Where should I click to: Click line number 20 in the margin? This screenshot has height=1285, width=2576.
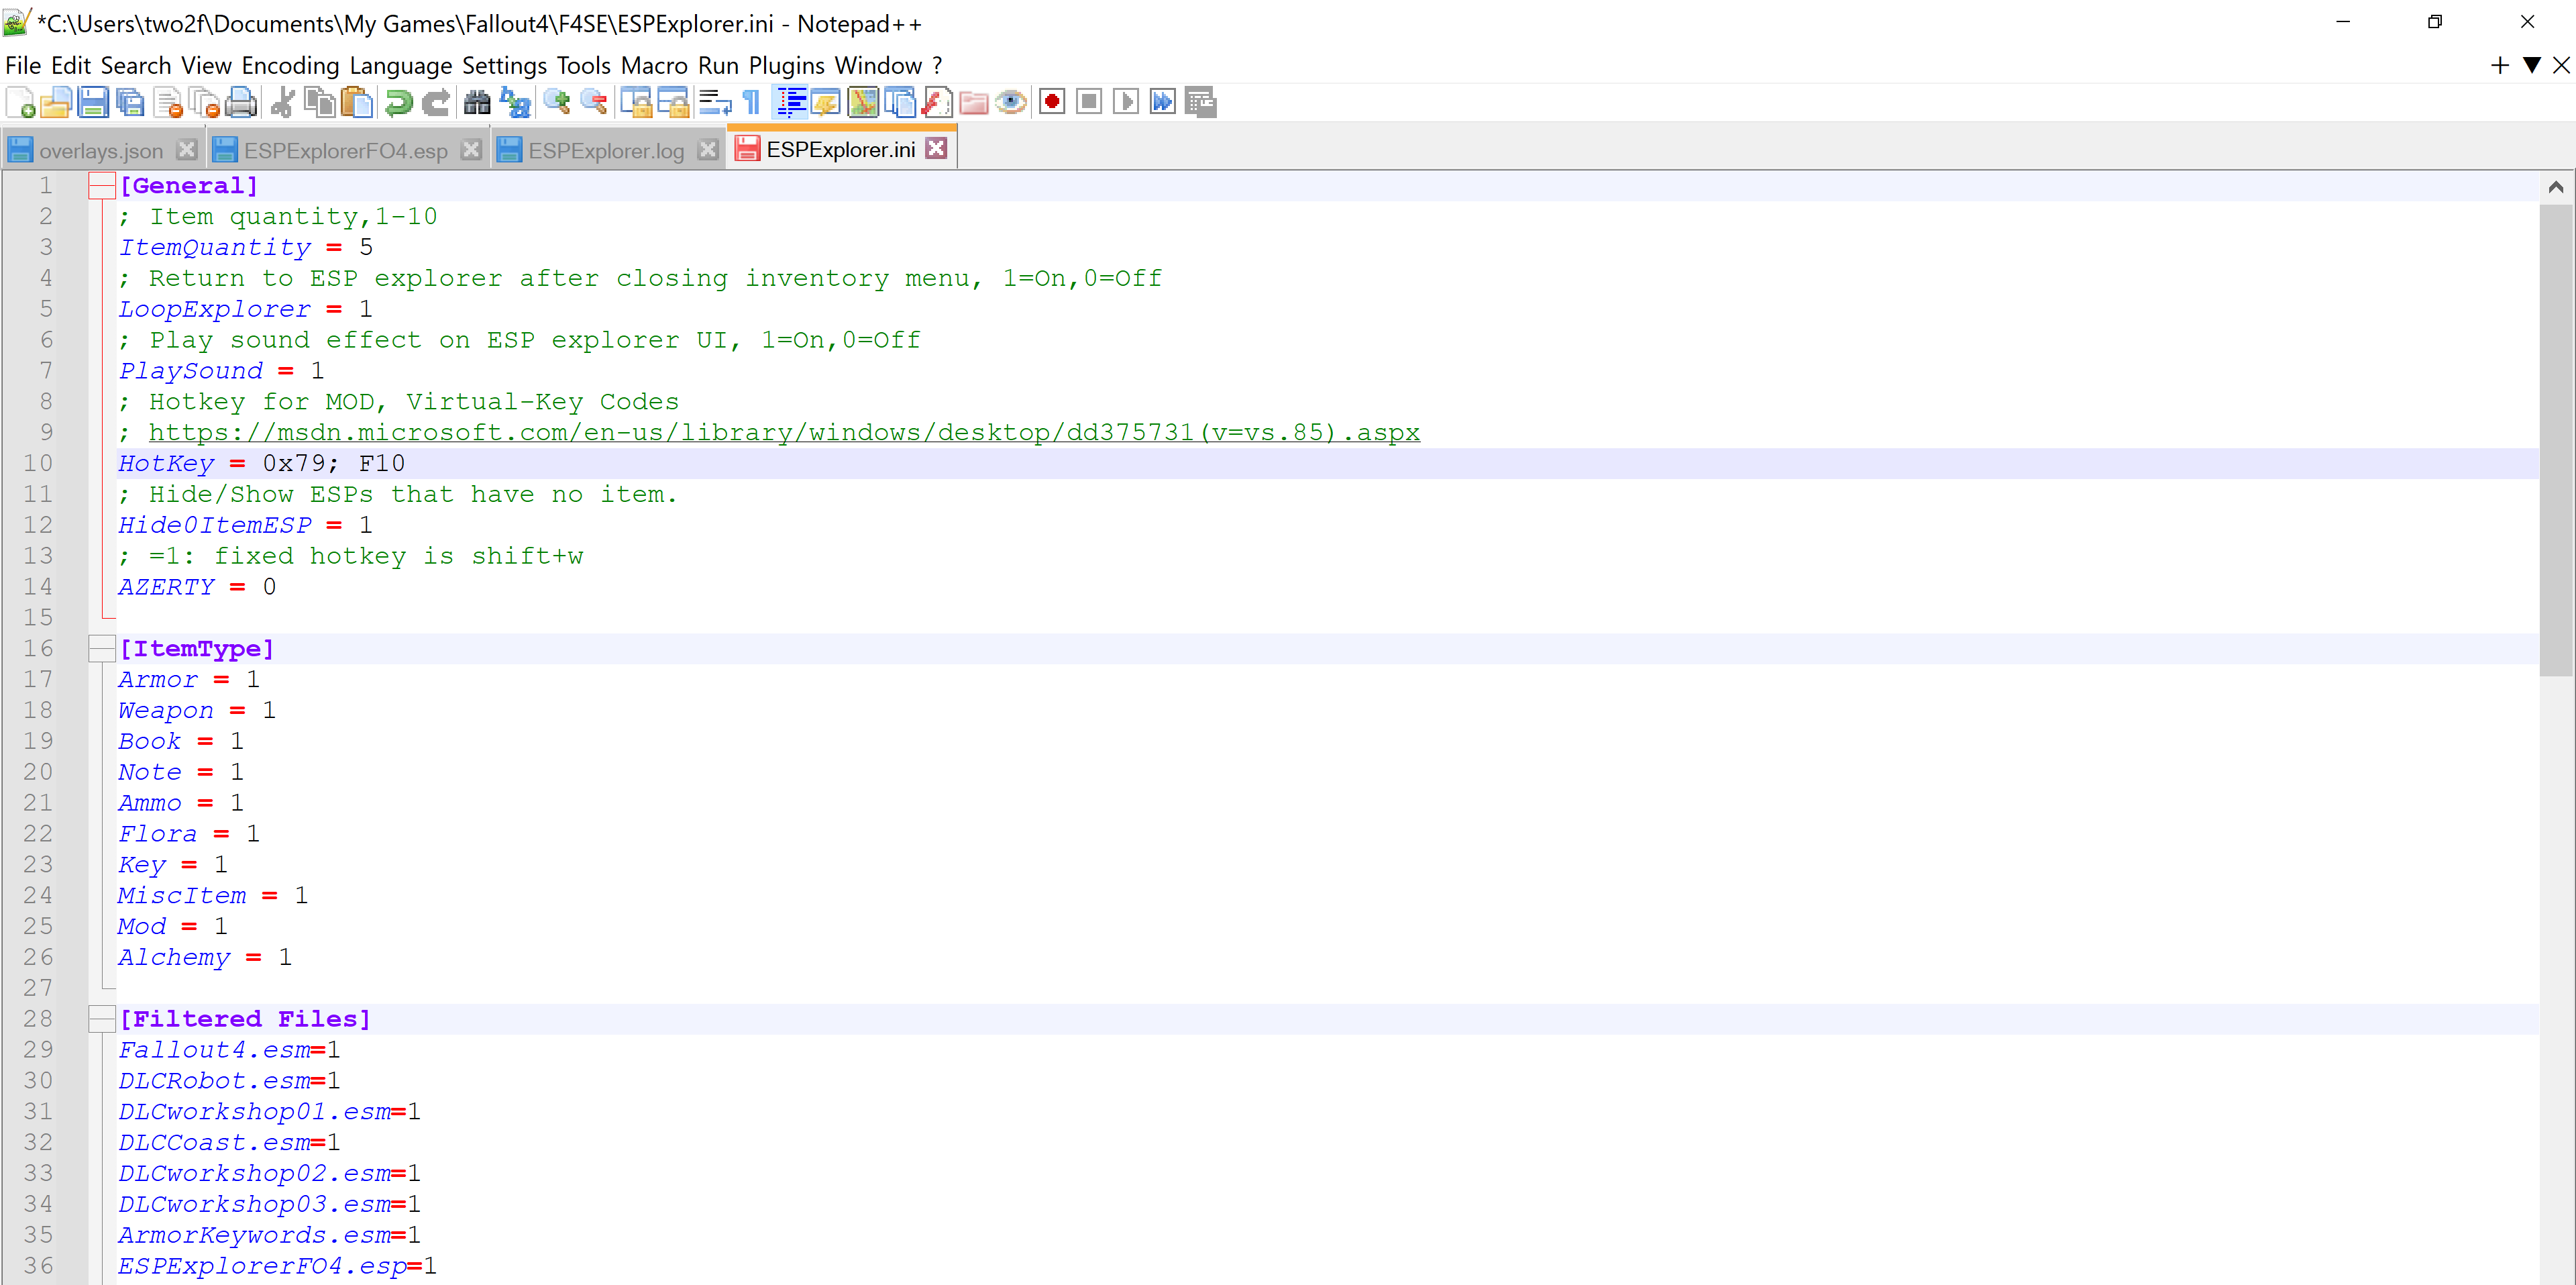click(x=38, y=772)
